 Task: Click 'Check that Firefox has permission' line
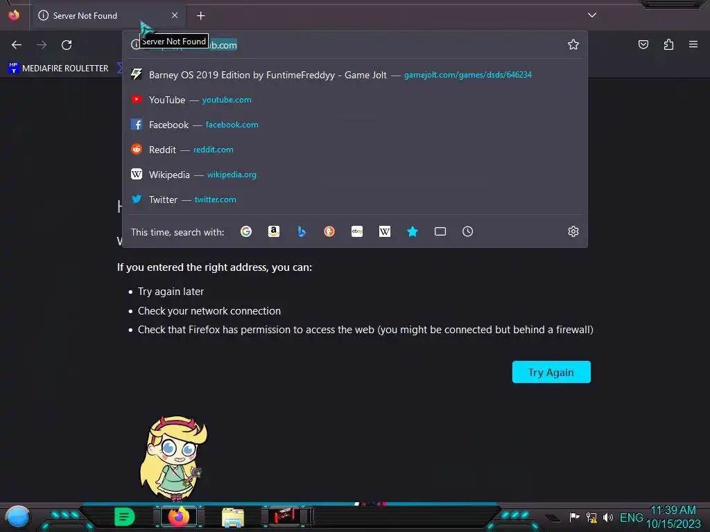coord(365,330)
